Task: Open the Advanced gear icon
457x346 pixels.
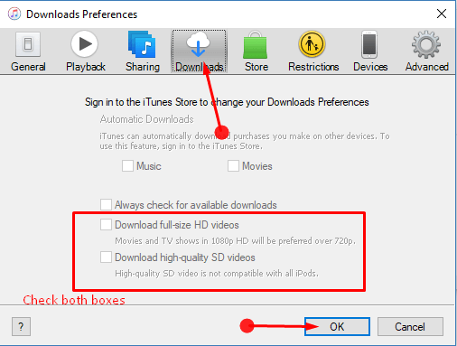Action: (x=426, y=44)
